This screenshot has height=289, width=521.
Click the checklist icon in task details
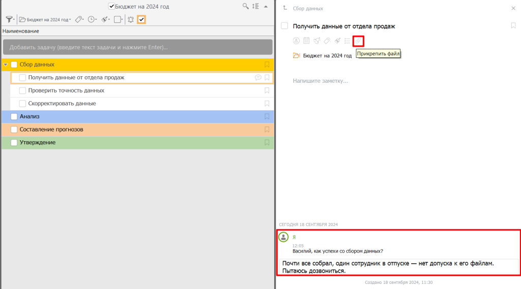tap(348, 41)
